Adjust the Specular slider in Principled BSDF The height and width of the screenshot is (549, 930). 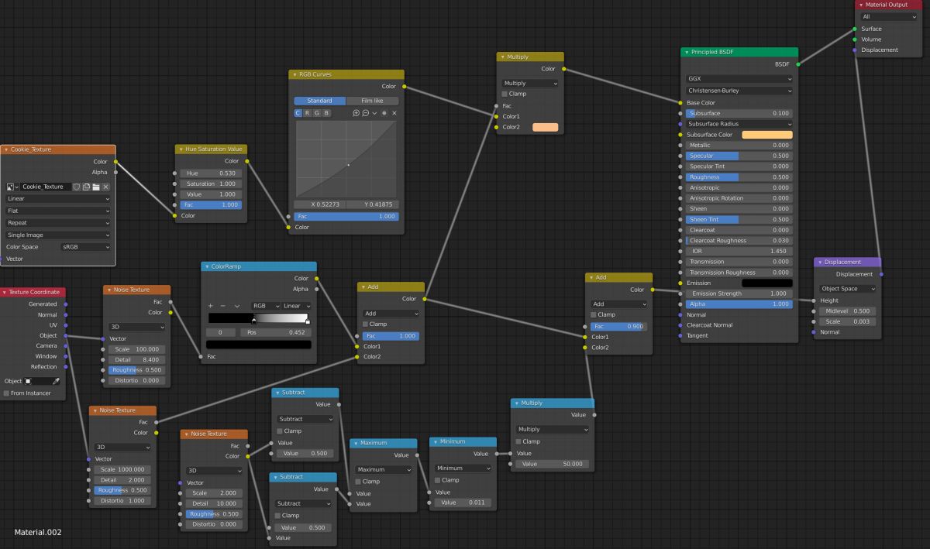(x=739, y=156)
